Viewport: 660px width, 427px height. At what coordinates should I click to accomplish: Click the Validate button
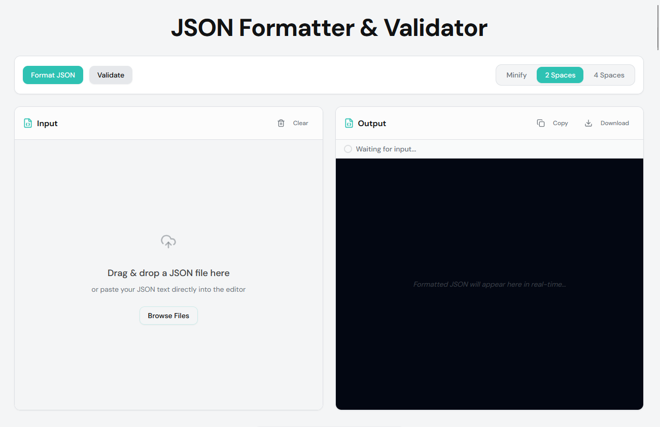pyautogui.click(x=111, y=75)
